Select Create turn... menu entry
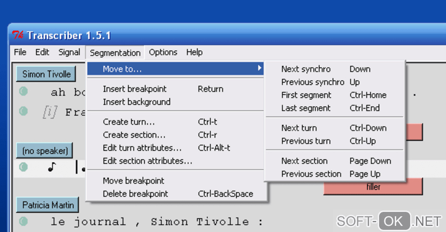Image resolution: width=446 pixels, height=232 pixels. pos(129,122)
